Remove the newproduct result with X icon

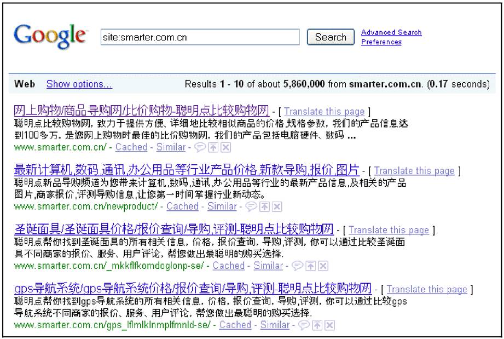tap(277, 206)
